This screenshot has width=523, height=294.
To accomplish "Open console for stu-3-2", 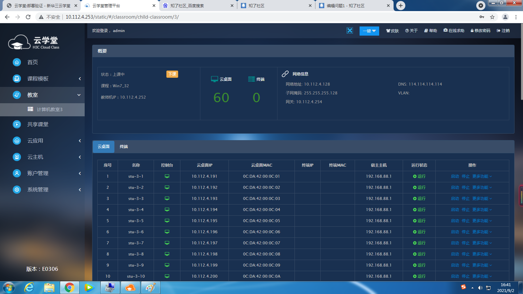I will click(167, 188).
